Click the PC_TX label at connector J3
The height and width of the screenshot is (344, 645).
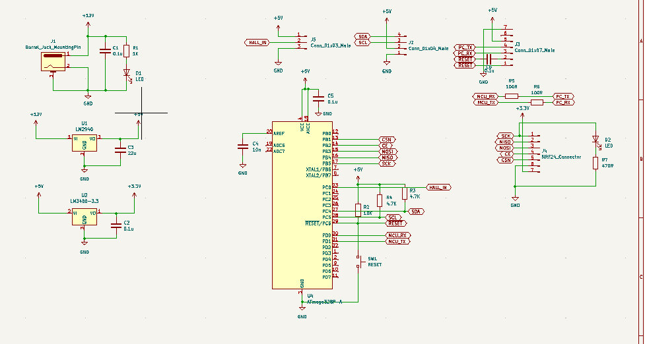465,47
